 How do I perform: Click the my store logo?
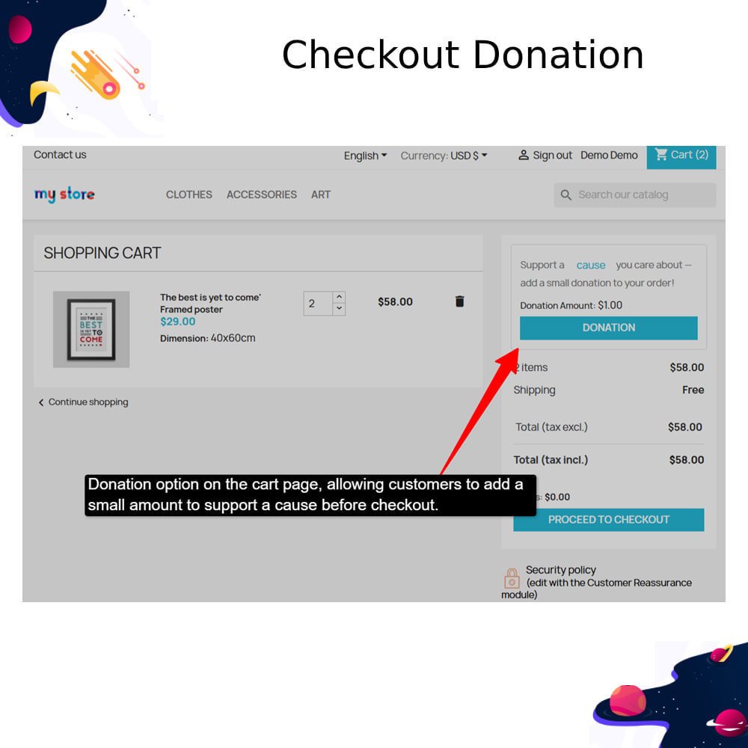(x=64, y=194)
